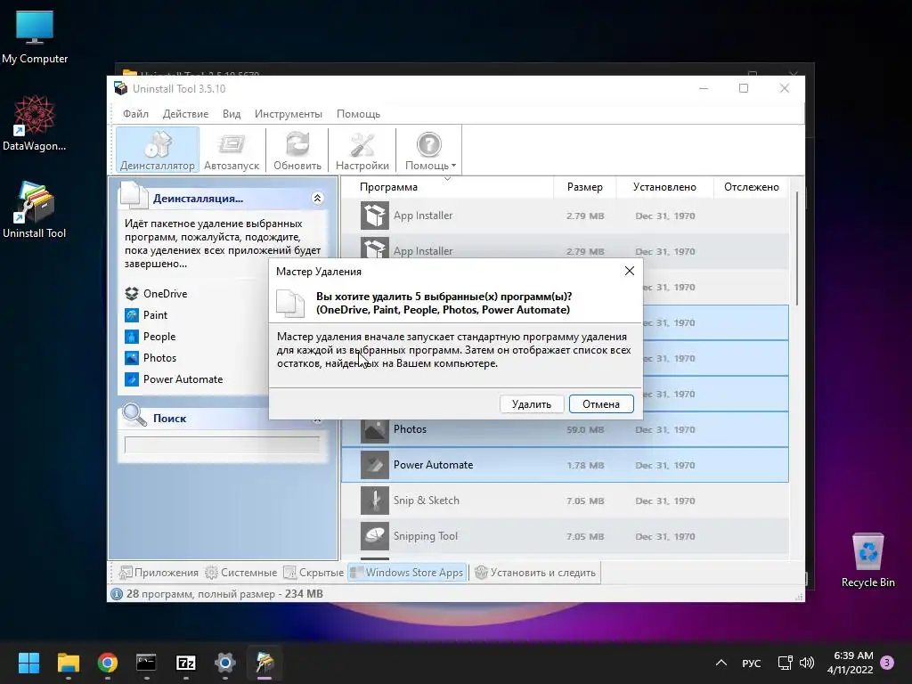This screenshot has width=912, height=684.
Task: Open the Установить и следить tab
Action: pyautogui.click(x=535, y=573)
